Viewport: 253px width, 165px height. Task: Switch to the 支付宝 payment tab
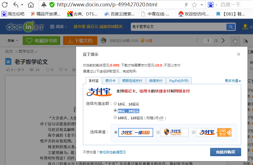[x=93, y=81]
